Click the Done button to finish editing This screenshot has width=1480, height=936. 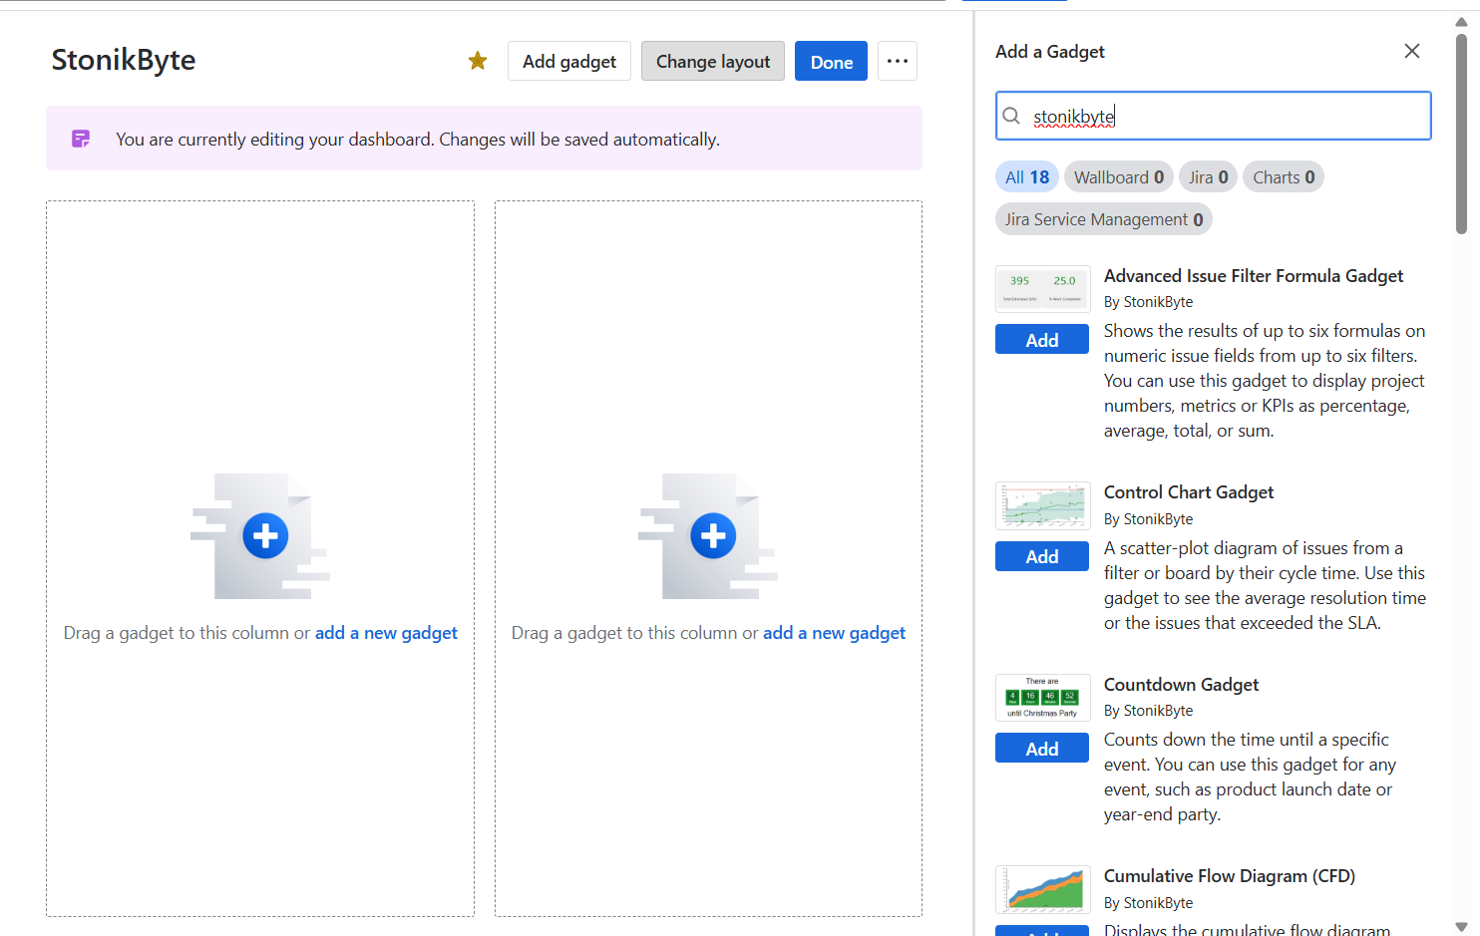click(831, 61)
